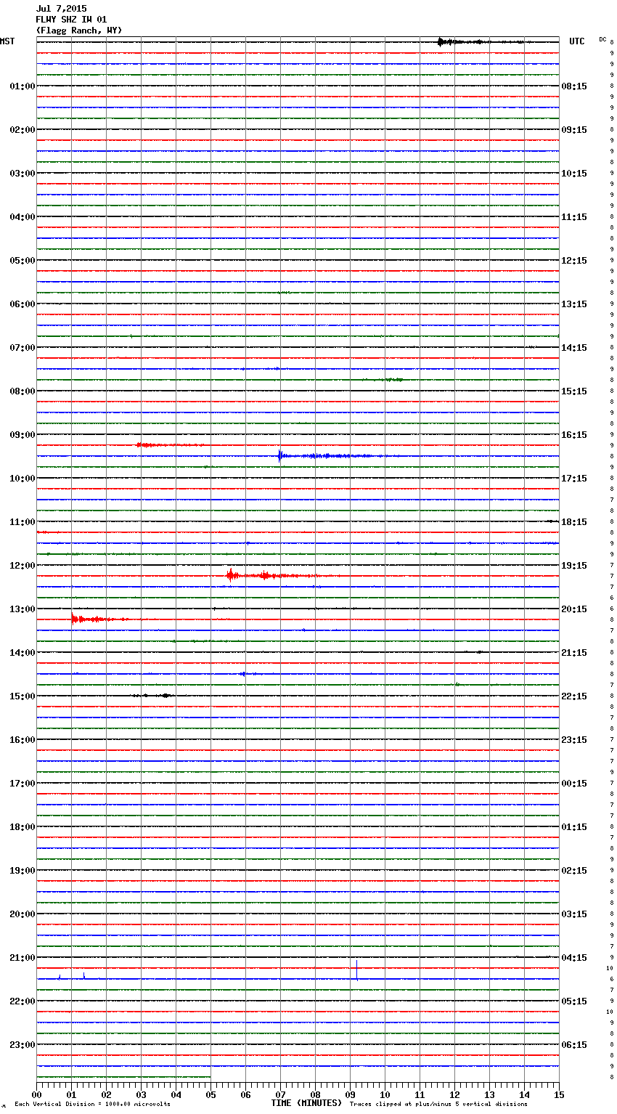
Task: Click the "TIME (MINUTES)" axis title
Action: click(306, 1103)
